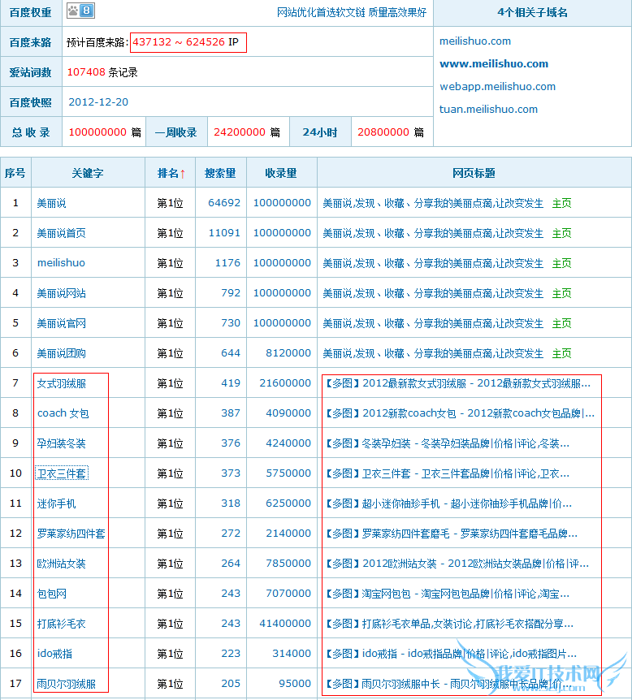632x700 pixels.
Task: Open keyword link 欧洲站女装
Action: coord(61,564)
